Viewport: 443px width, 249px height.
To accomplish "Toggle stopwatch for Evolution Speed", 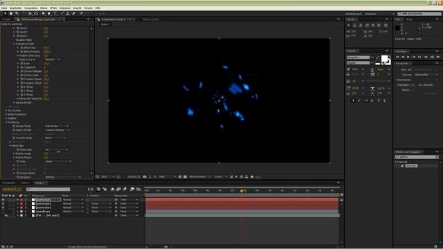I will tap(21, 79).
